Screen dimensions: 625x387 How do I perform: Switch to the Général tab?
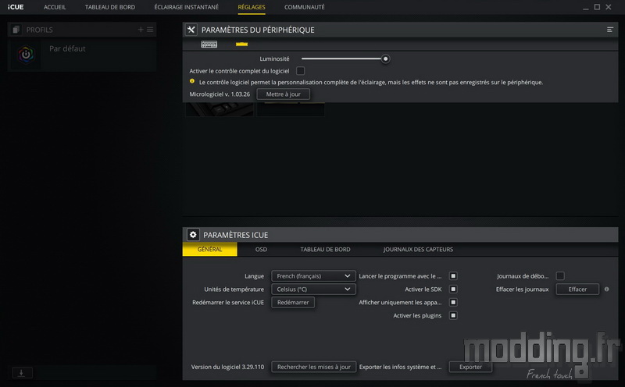point(209,249)
